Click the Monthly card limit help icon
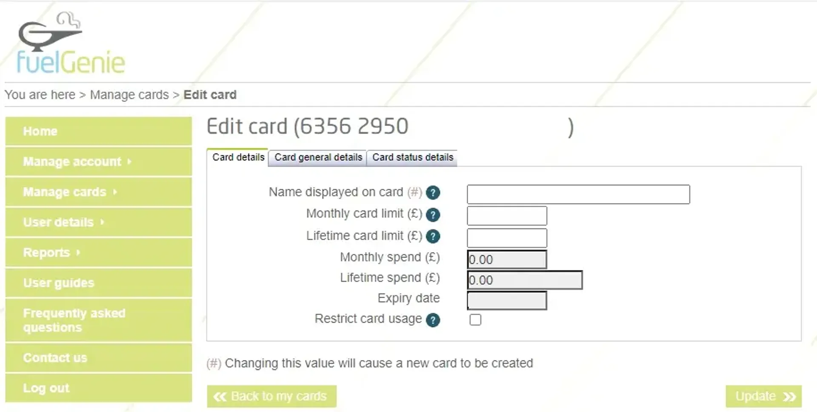Screen dimensions: 817x412 pyautogui.click(x=432, y=215)
